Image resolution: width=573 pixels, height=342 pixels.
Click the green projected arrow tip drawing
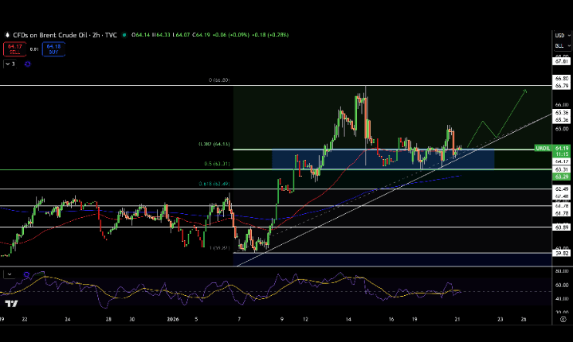tap(525, 91)
